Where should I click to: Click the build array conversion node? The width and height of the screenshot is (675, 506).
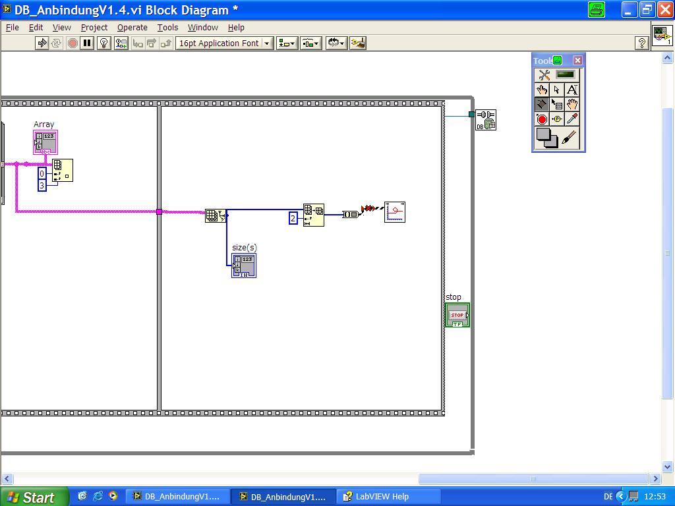pyautogui.click(x=350, y=214)
